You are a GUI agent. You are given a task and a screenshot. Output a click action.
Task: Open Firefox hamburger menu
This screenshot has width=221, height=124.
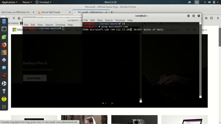tap(218, 18)
